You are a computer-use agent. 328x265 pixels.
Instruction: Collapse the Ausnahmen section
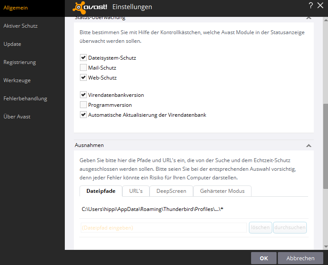click(x=309, y=145)
